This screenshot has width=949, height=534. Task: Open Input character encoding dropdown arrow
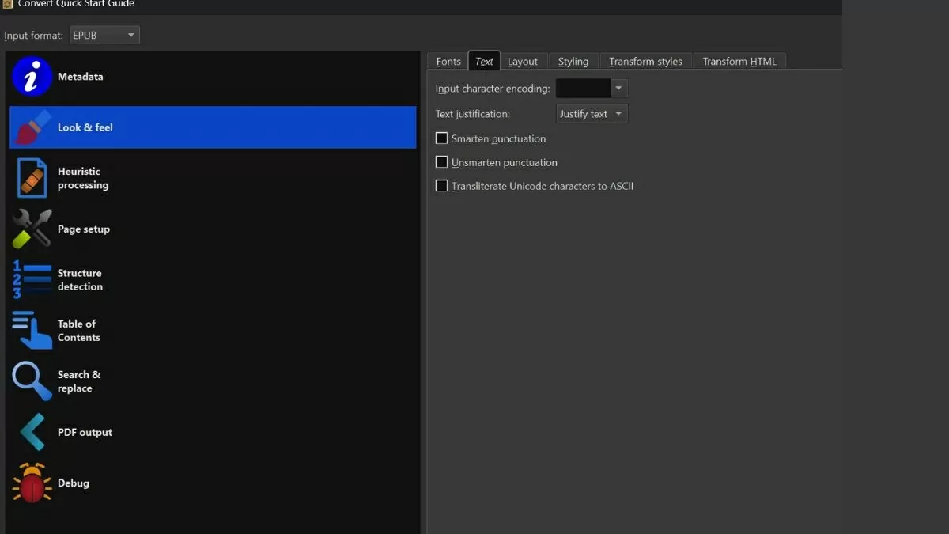(618, 89)
